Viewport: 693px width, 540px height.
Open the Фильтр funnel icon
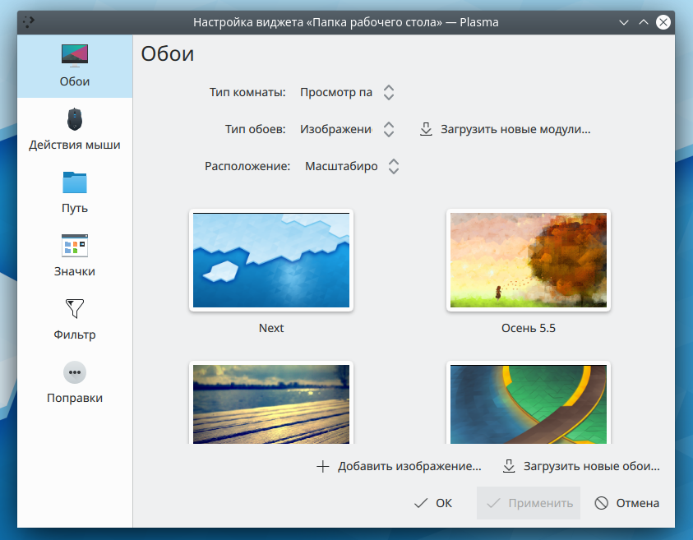coord(75,308)
